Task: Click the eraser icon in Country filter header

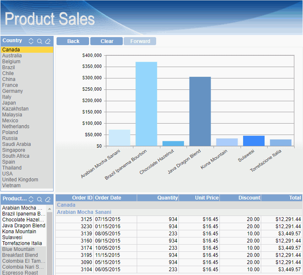Action: coord(48,41)
